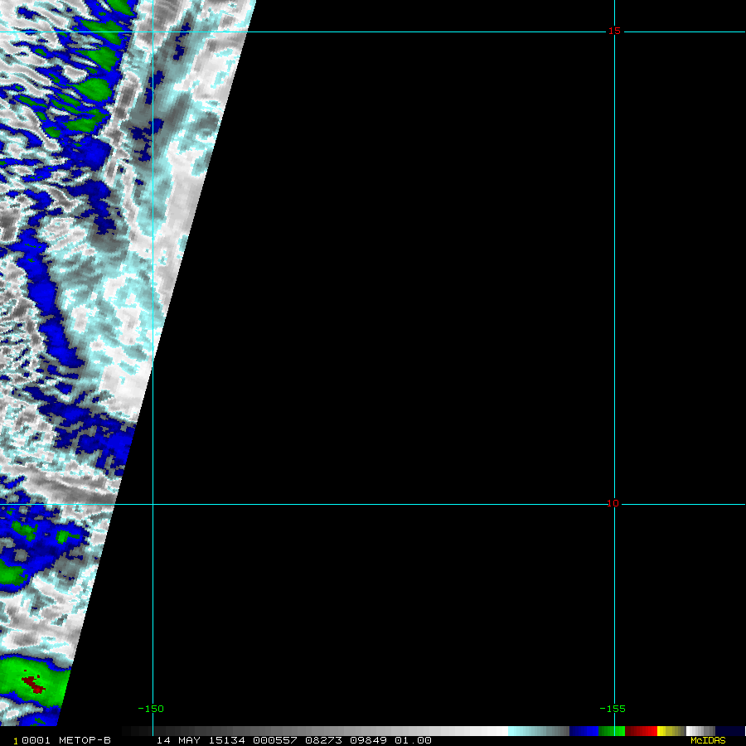Click the gray gradient portion of color scale

tap(314, 731)
